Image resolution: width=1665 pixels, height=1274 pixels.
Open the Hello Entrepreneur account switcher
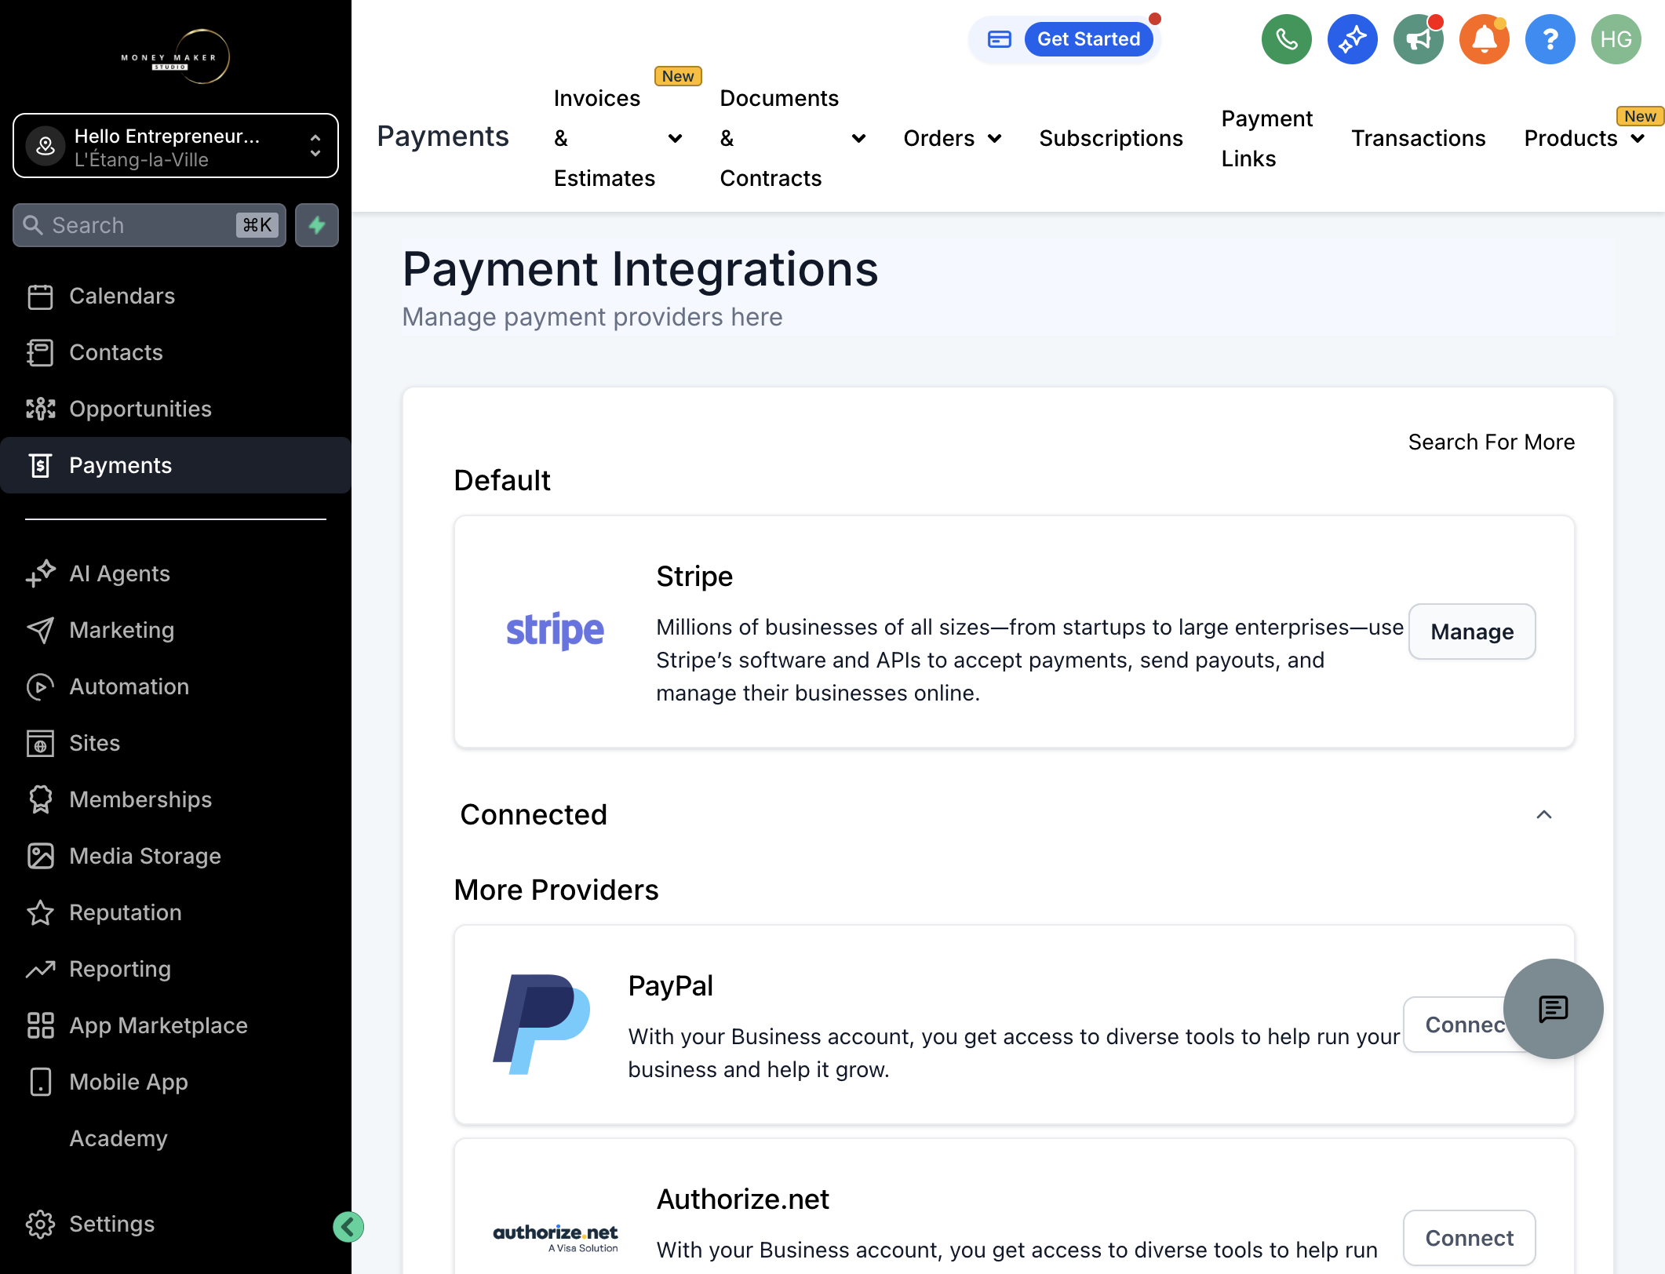tap(176, 146)
